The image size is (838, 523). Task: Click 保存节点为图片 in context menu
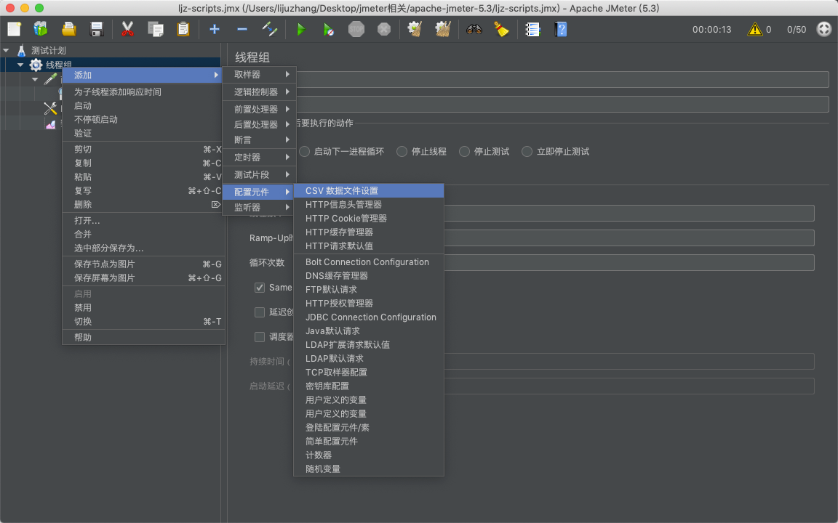[x=143, y=264]
